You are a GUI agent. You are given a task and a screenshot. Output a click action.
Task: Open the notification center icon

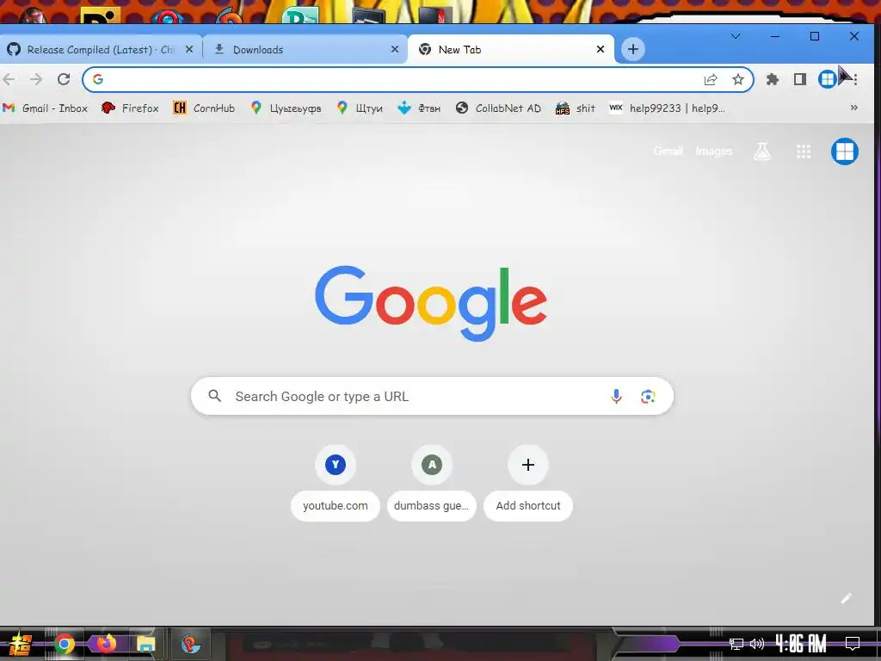point(853,644)
